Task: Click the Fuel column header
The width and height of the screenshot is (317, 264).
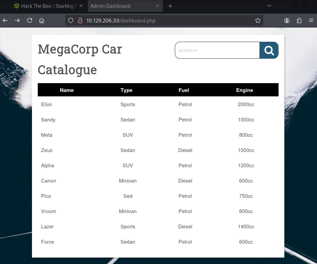Action: click(x=184, y=90)
